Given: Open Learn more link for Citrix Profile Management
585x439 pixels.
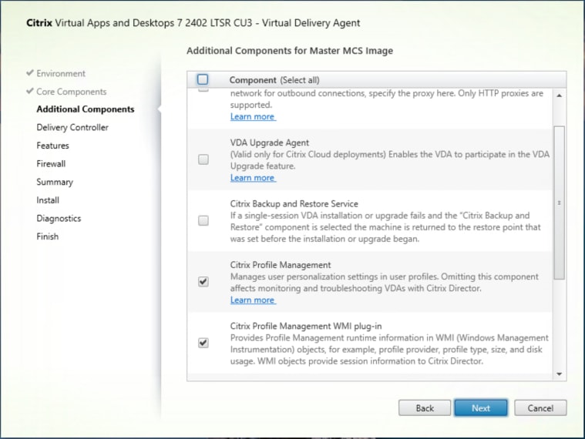Looking at the screenshot, I should (253, 300).
